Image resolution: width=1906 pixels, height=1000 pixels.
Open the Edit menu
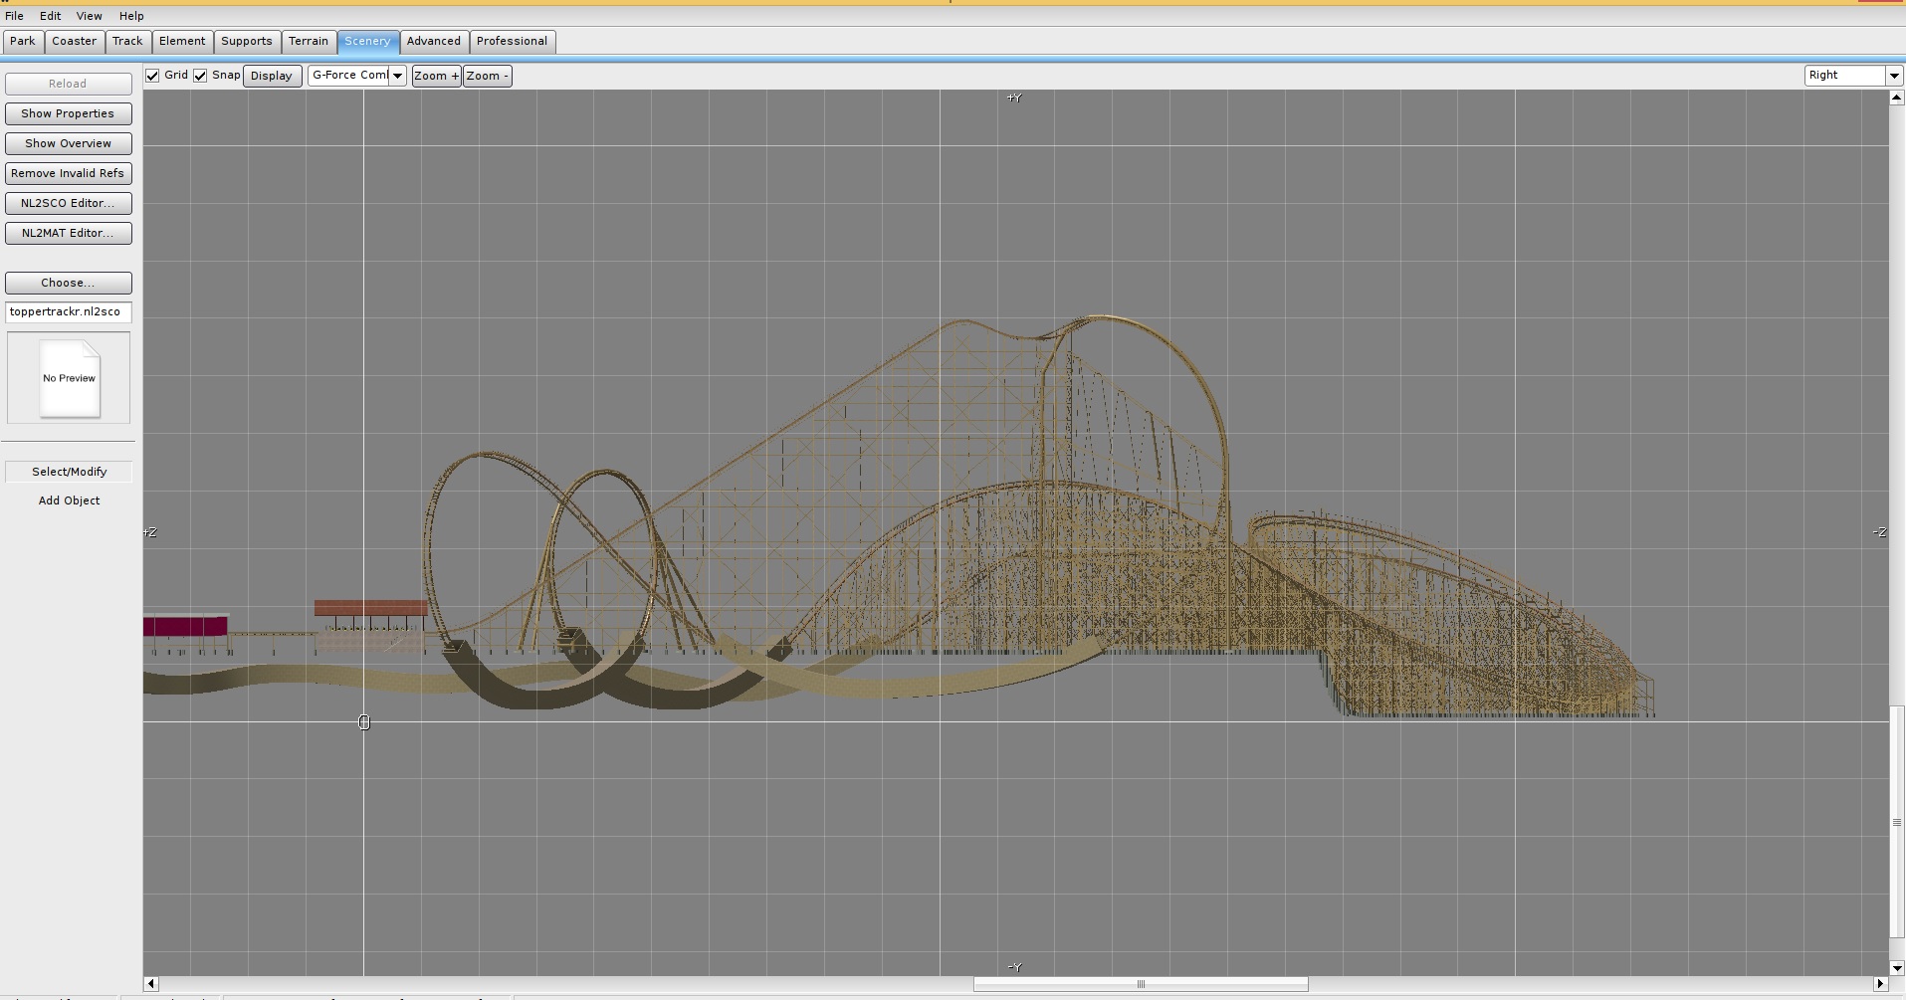click(x=50, y=16)
